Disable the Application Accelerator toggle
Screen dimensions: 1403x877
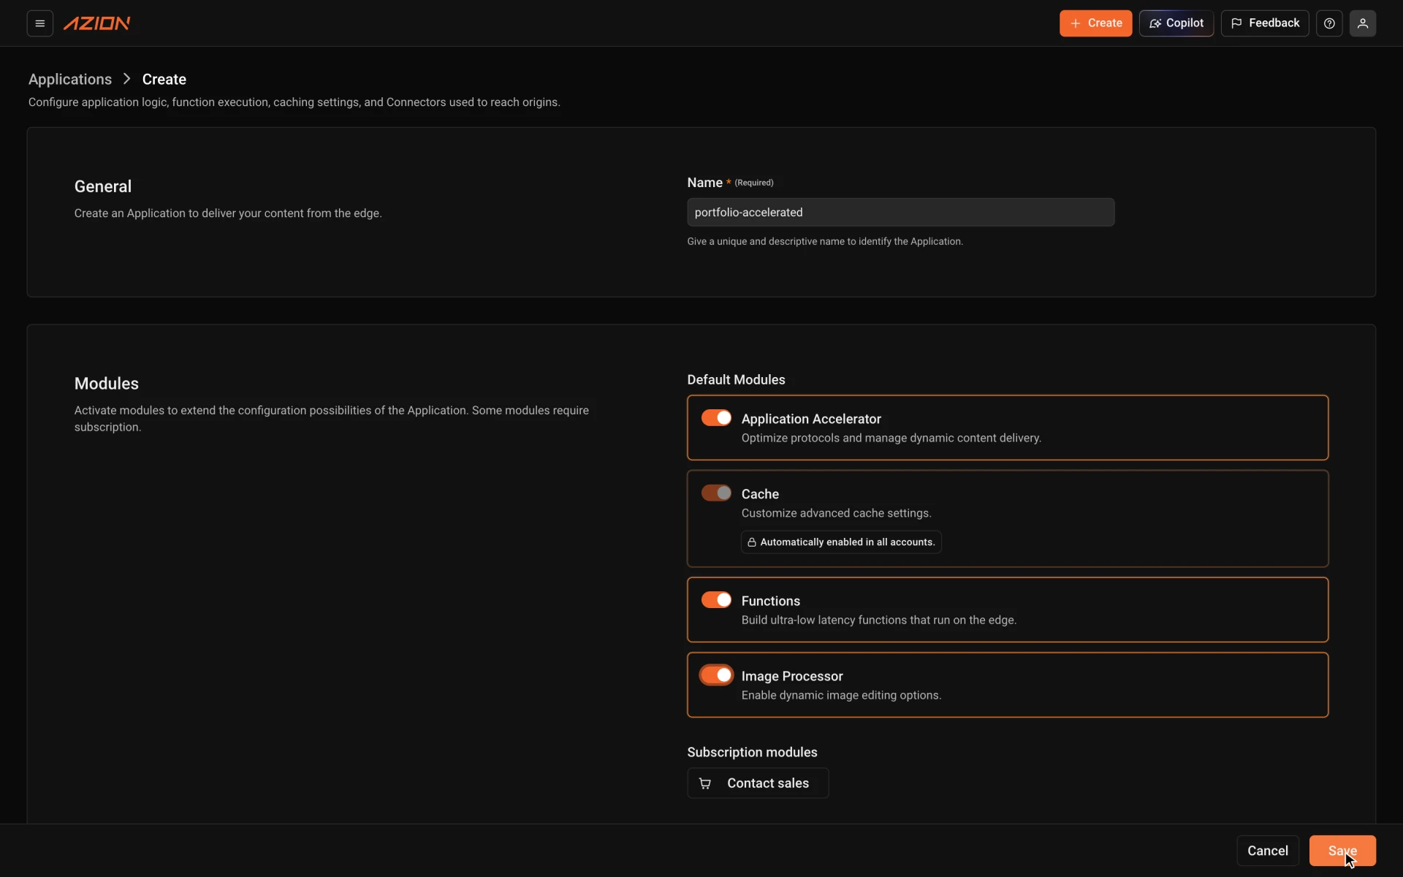coord(716,418)
